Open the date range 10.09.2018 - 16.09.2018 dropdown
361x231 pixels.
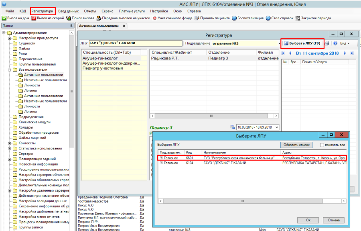(276, 127)
